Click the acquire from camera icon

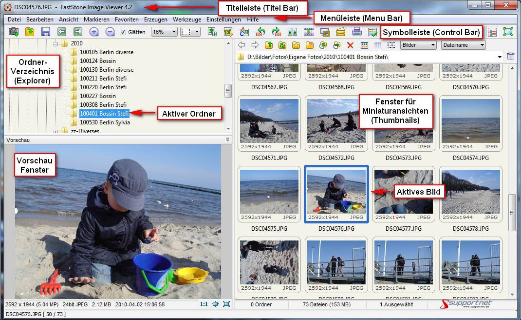pos(14,32)
